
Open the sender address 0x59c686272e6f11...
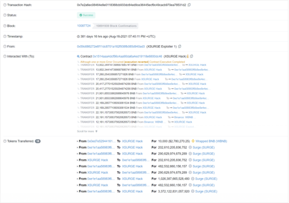point(111,46)
